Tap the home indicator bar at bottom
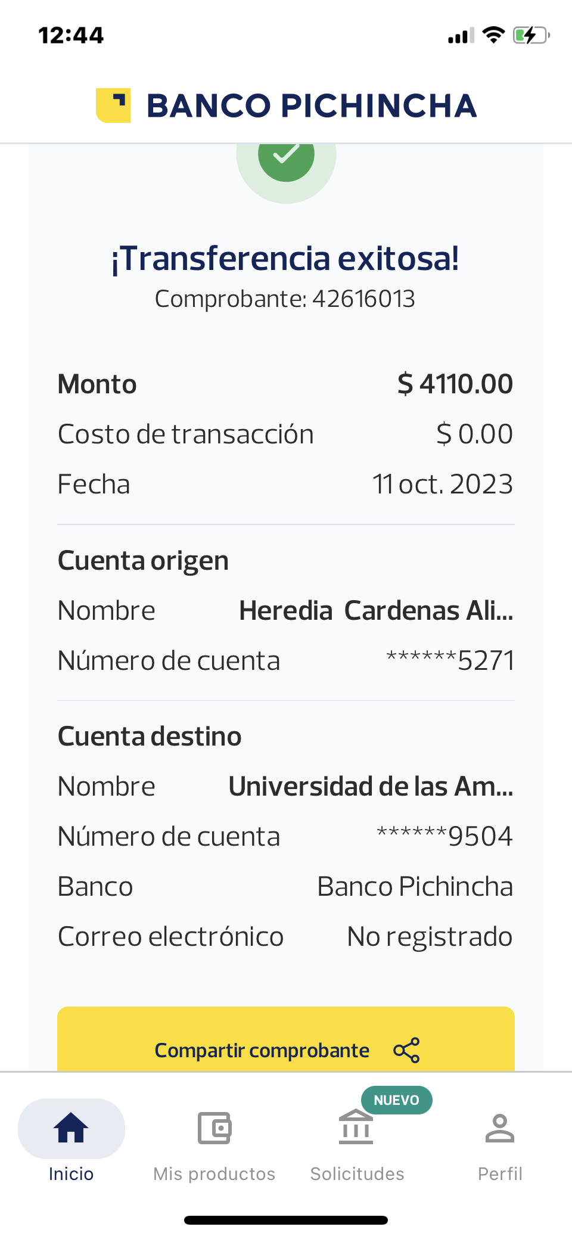 point(286,1220)
